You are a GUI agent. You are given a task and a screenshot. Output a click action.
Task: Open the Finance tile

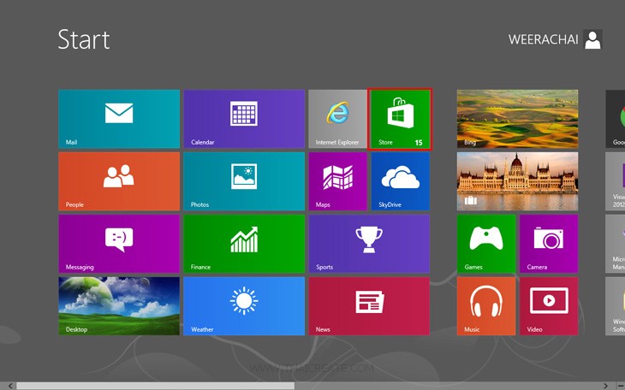point(244,244)
